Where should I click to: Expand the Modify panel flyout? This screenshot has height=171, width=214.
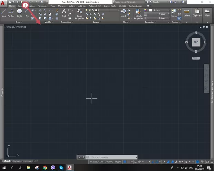(x=49, y=22)
